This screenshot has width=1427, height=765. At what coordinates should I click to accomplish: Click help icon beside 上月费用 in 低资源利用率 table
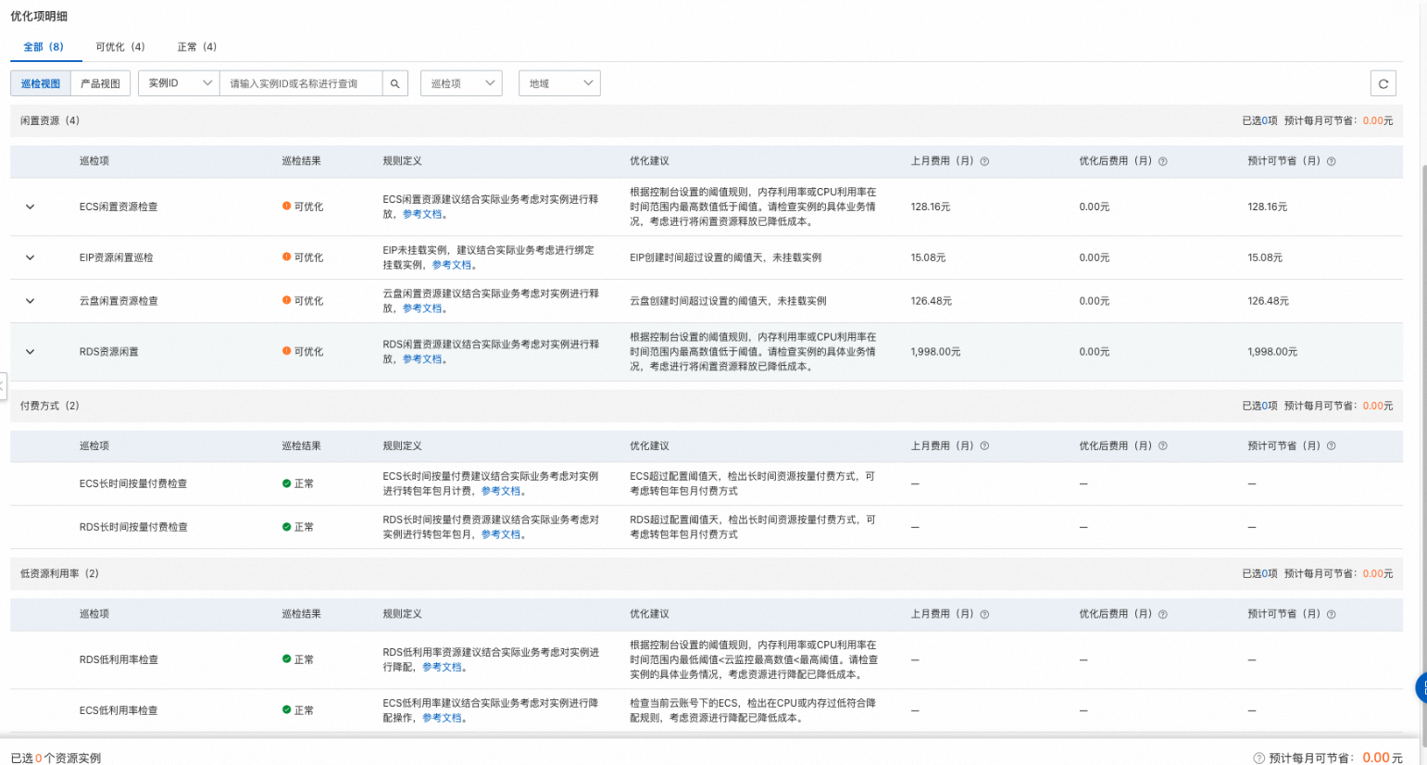pos(984,614)
